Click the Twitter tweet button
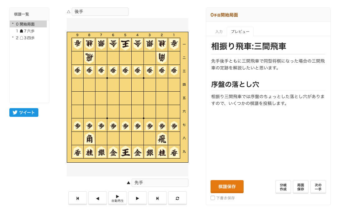This screenshot has width=340, height=215. point(24,112)
